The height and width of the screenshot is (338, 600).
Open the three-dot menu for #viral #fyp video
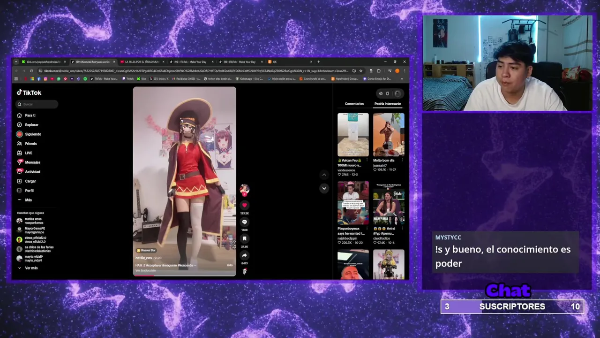tap(402, 229)
